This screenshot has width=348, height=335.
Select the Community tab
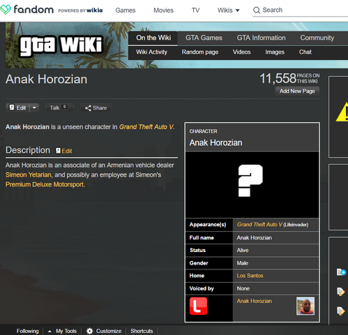pos(317,38)
